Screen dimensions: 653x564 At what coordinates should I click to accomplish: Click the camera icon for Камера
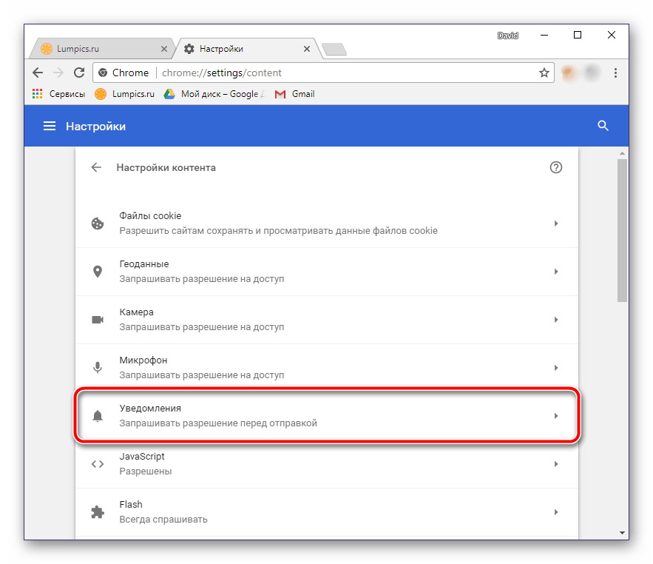(x=98, y=320)
